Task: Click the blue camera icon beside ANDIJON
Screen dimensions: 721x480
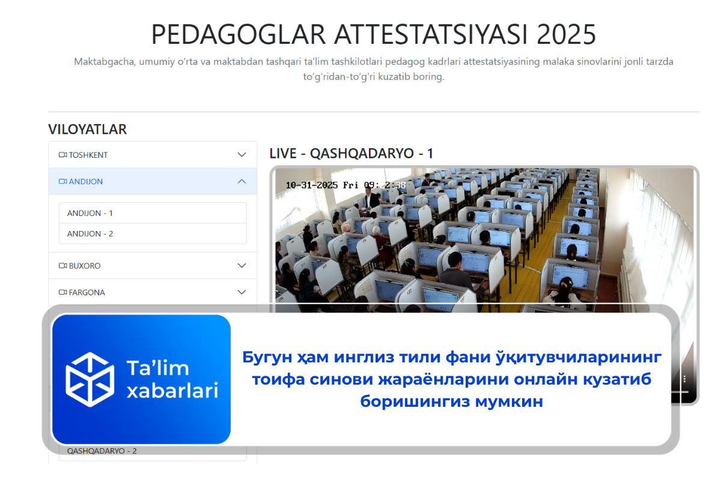Action: (63, 181)
